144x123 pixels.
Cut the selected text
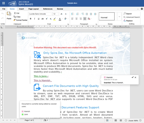tap(16, 13)
